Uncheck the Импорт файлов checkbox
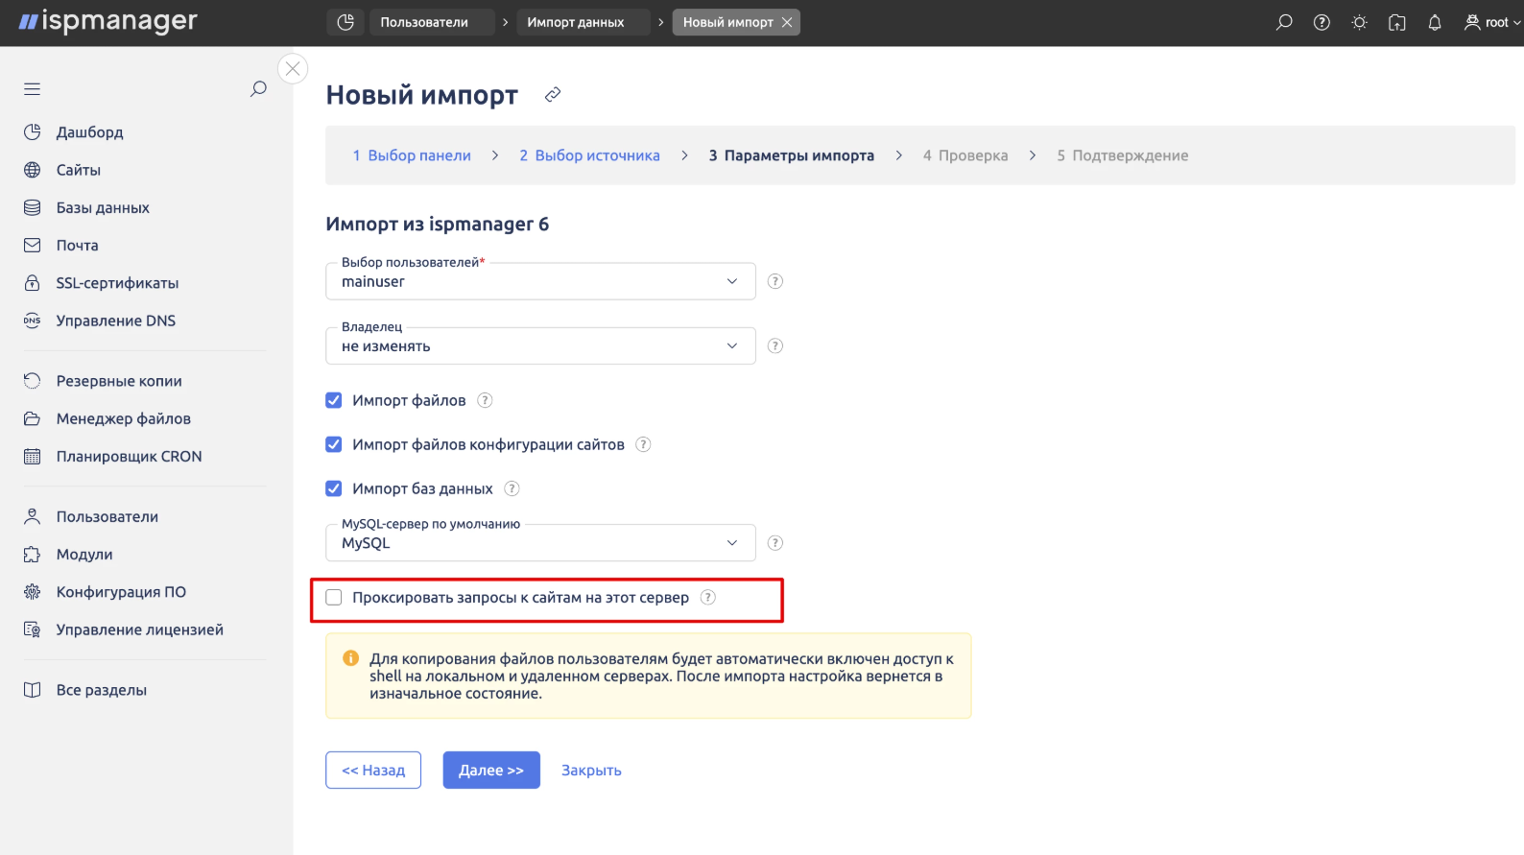 334,400
